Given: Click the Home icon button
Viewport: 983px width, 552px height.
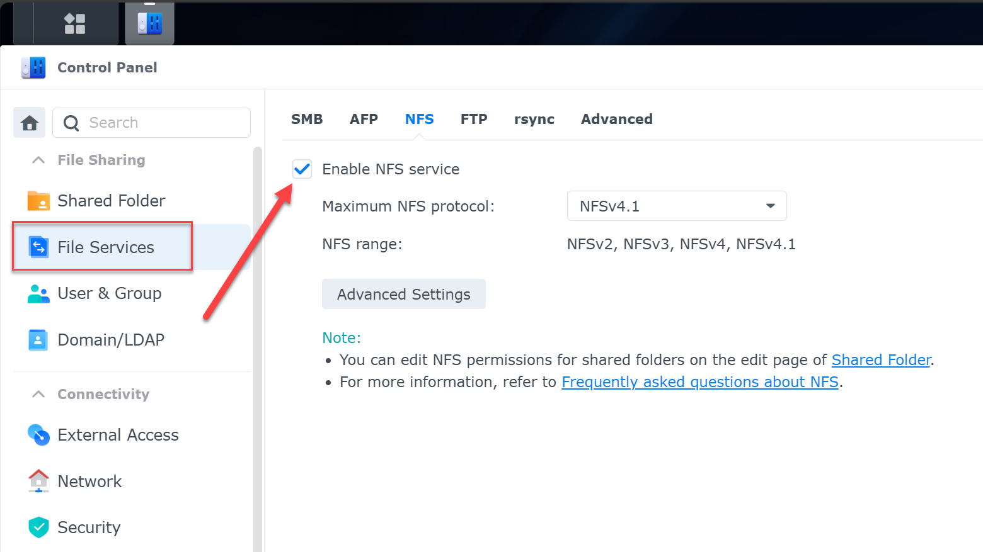Looking at the screenshot, I should coord(30,123).
